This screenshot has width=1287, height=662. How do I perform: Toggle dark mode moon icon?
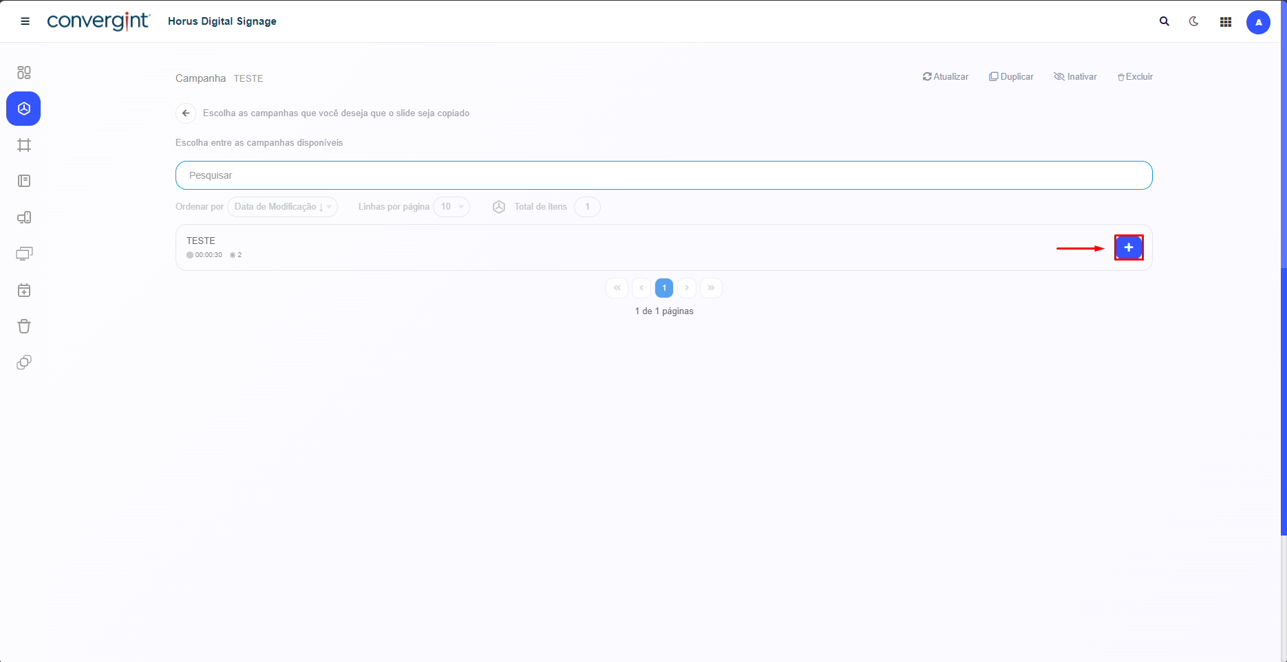point(1194,21)
